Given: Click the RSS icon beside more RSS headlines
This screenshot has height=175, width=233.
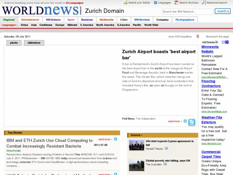Looking at the screenshot, I should pos(198,36).
